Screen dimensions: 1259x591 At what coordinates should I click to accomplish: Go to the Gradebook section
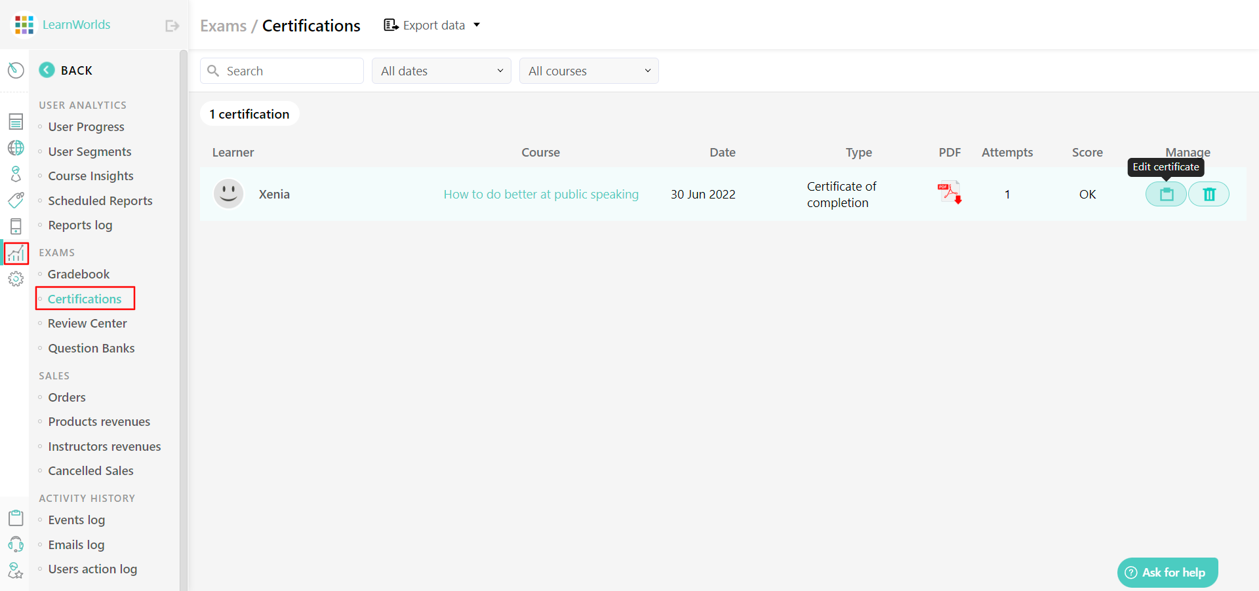click(78, 274)
